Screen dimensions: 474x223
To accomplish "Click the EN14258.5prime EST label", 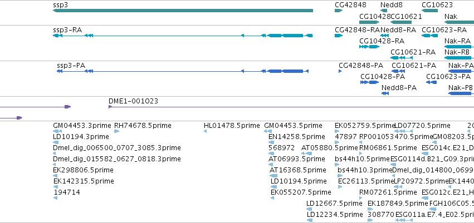I will click(297, 137).
